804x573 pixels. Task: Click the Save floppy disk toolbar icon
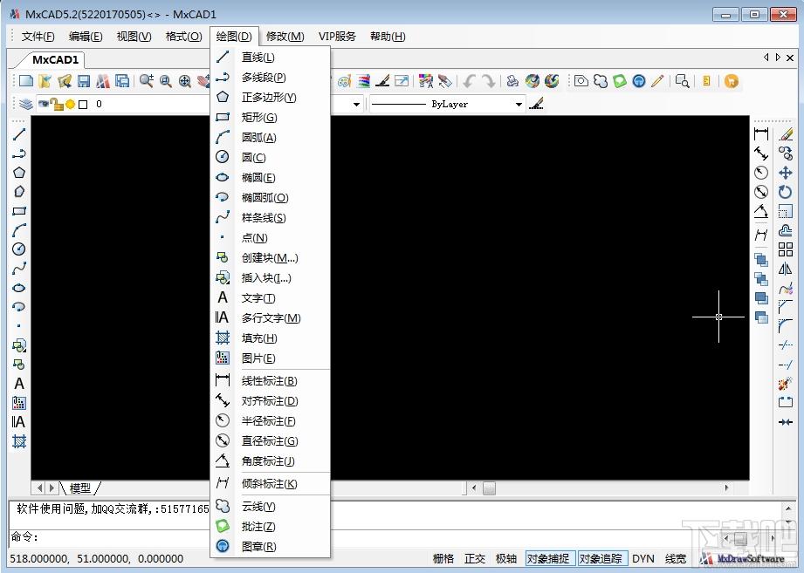click(84, 81)
